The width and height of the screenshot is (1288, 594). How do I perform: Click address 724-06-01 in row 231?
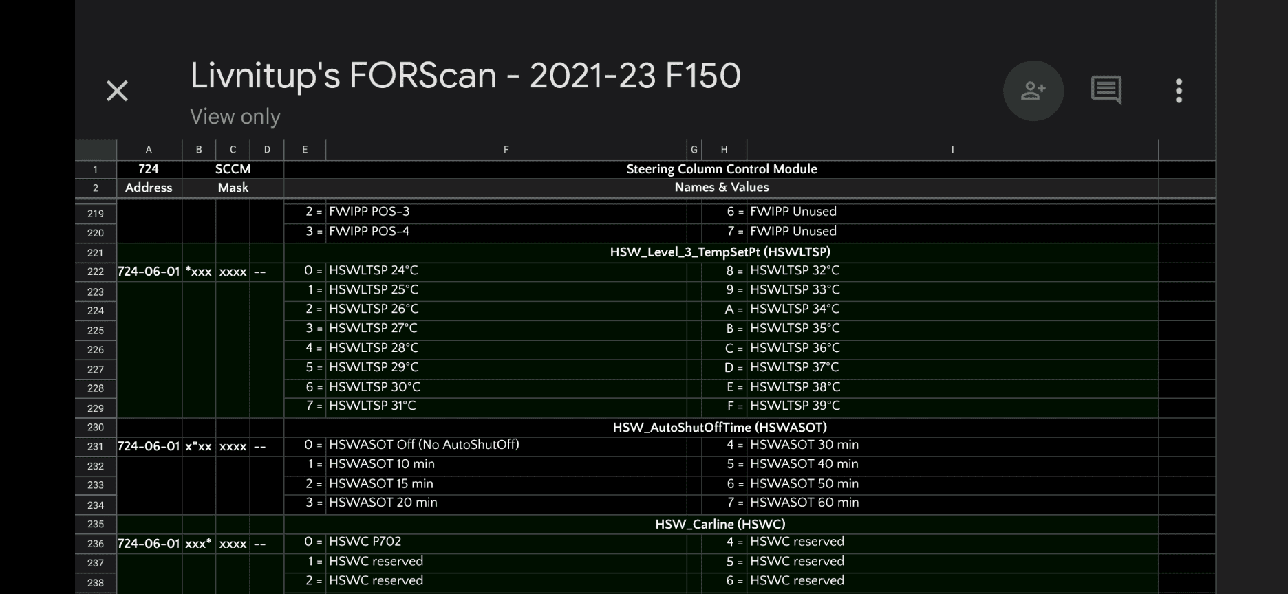click(x=149, y=446)
